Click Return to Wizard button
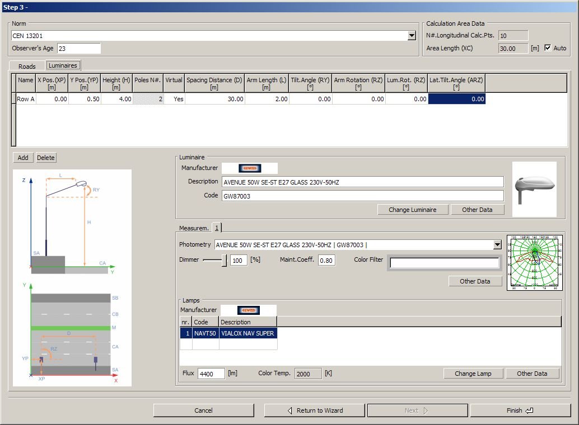 pyautogui.click(x=315, y=410)
